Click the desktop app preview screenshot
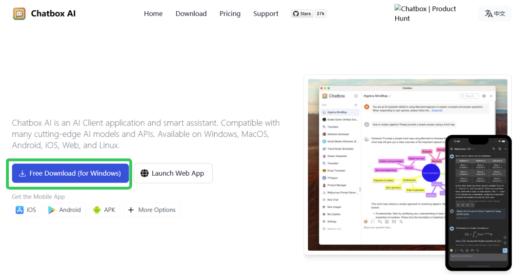The width and height of the screenshot is (527, 275). click(407, 165)
